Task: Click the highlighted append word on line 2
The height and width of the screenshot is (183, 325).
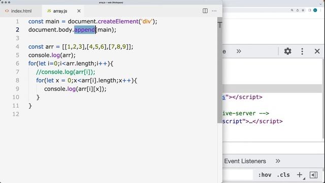Action: click(x=85, y=29)
